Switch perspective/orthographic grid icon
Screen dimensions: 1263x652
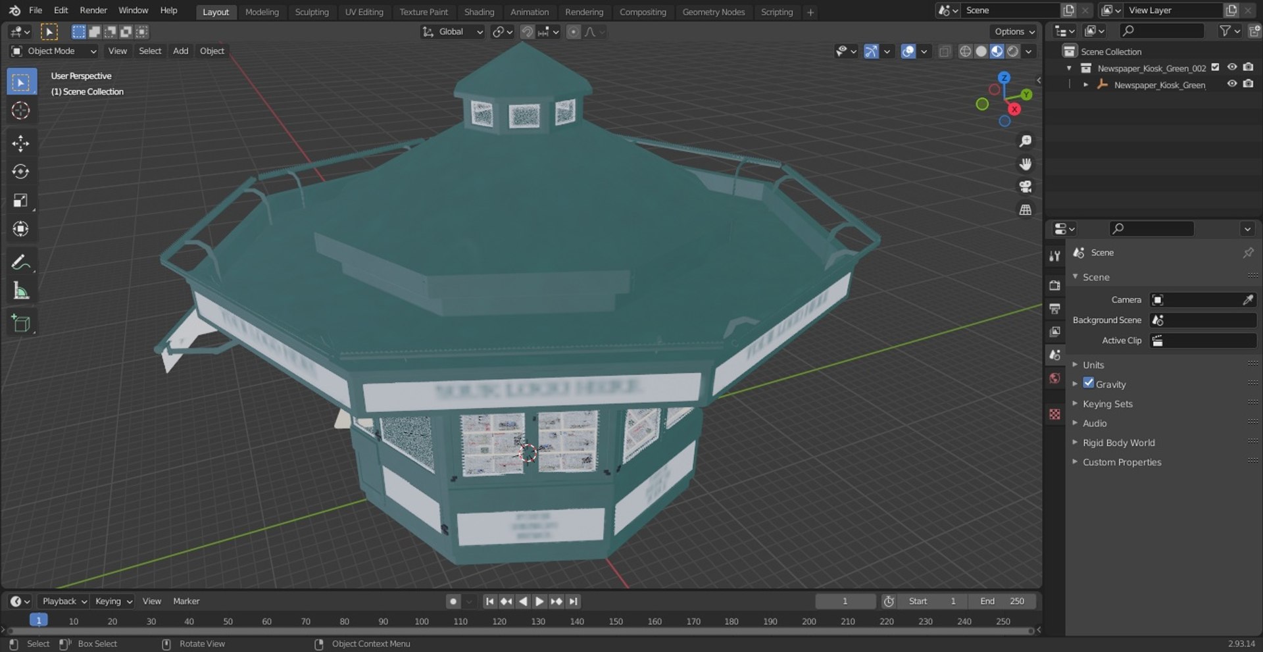(1025, 210)
